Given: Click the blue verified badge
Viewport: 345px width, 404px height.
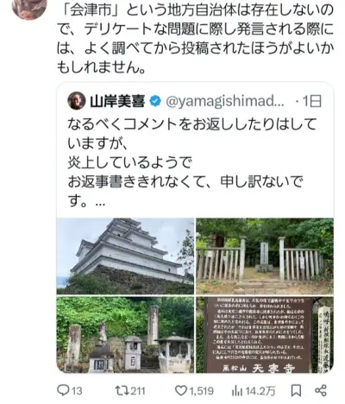Looking at the screenshot, I should [155, 101].
